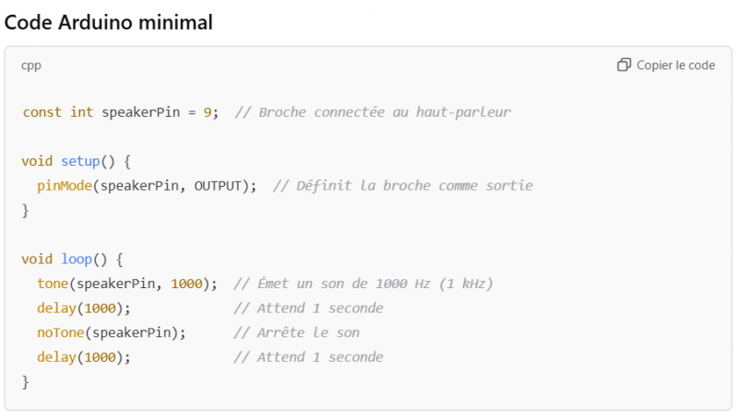Click the "tone" function call at line start
The width and height of the screenshot is (738, 418).
pyautogui.click(x=53, y=284)
